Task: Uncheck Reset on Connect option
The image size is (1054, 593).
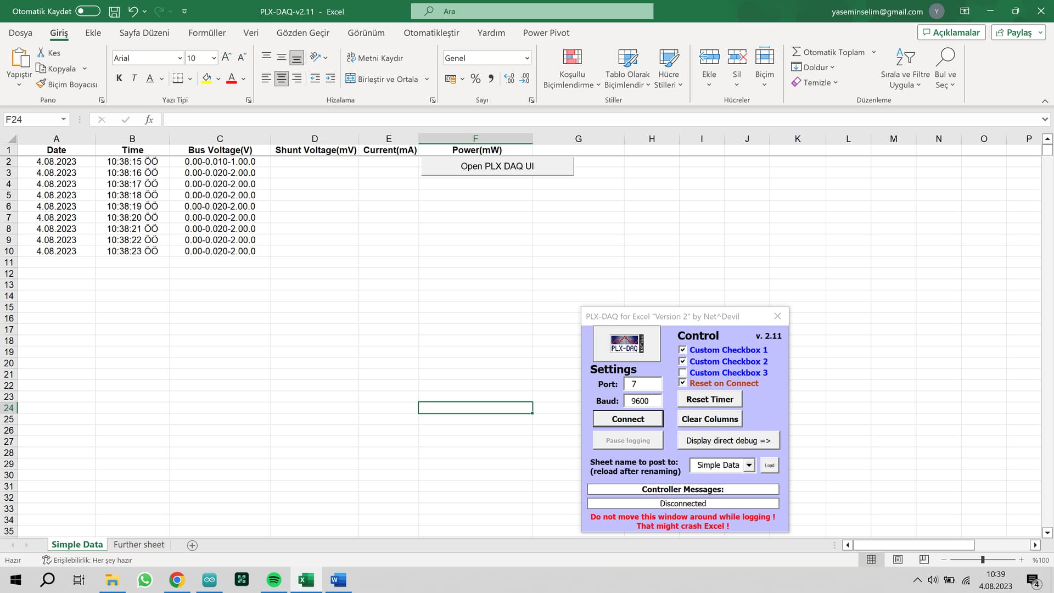Action: [x=682, y=383]
